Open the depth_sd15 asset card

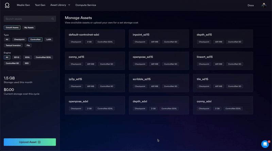coord(223,39)
